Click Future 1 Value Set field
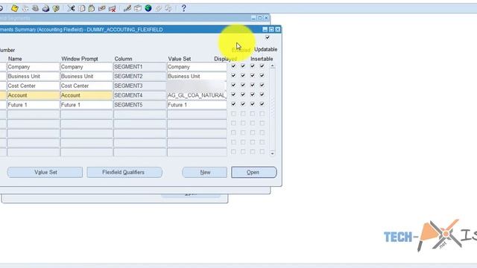This screenshot has height=268, width=477. click(197, 105)
